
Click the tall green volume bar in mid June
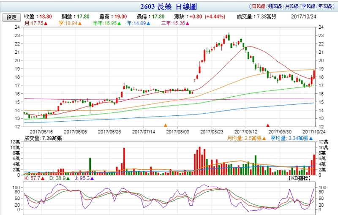[x=90, y=166]
